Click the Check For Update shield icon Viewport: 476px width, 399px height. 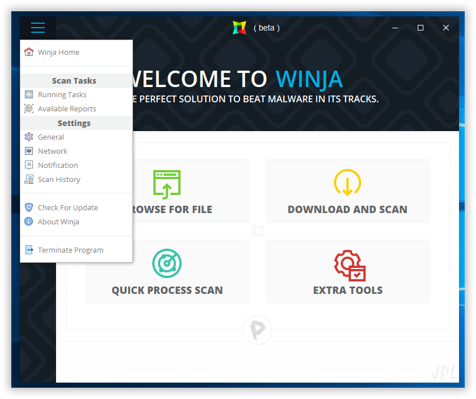(29, 207)
